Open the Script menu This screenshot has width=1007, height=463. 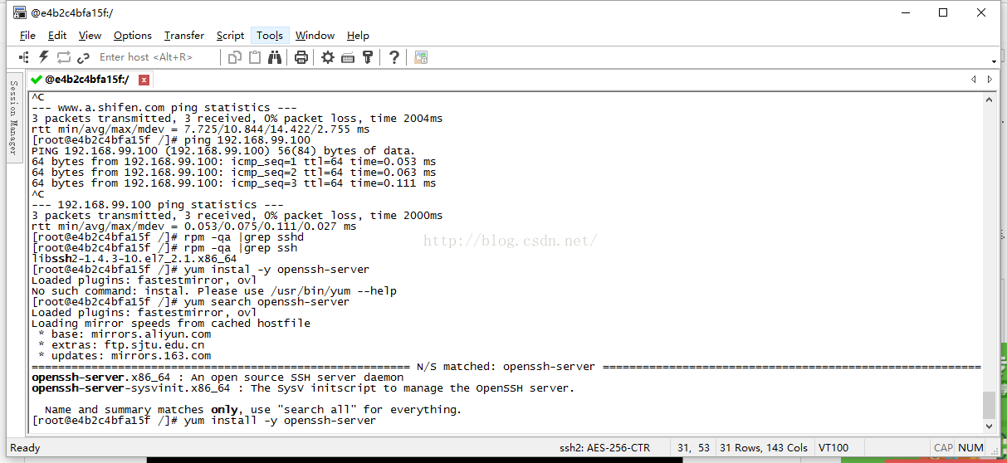click(x=230, y=36)
